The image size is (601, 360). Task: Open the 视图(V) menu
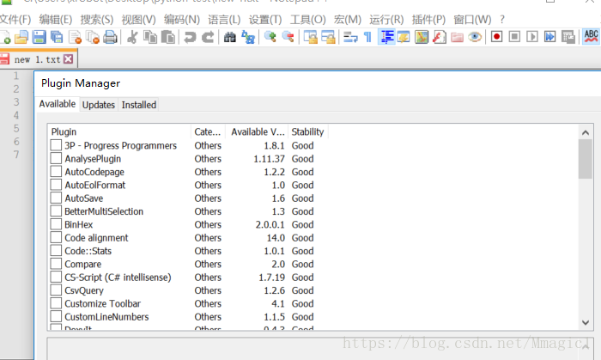(x=139, y=20)
